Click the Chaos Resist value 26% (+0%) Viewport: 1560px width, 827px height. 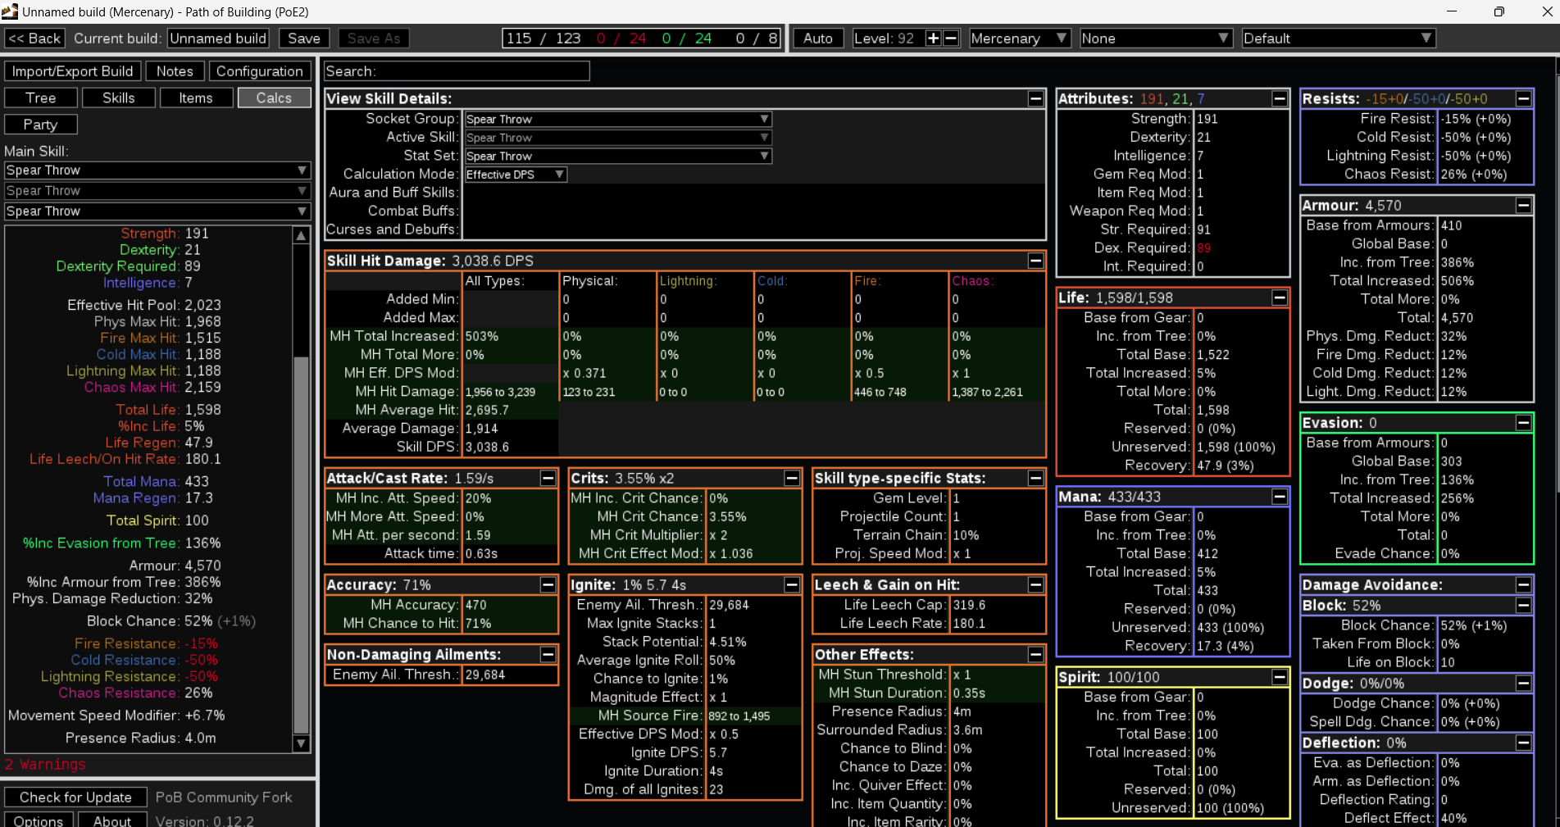tap(1474, 175)
